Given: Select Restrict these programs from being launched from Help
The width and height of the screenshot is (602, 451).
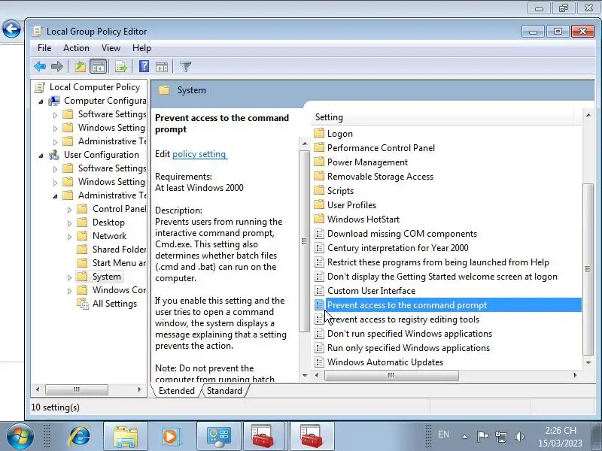Looking at the screenshot, I should pyautogui.click(x=438, y=262).
